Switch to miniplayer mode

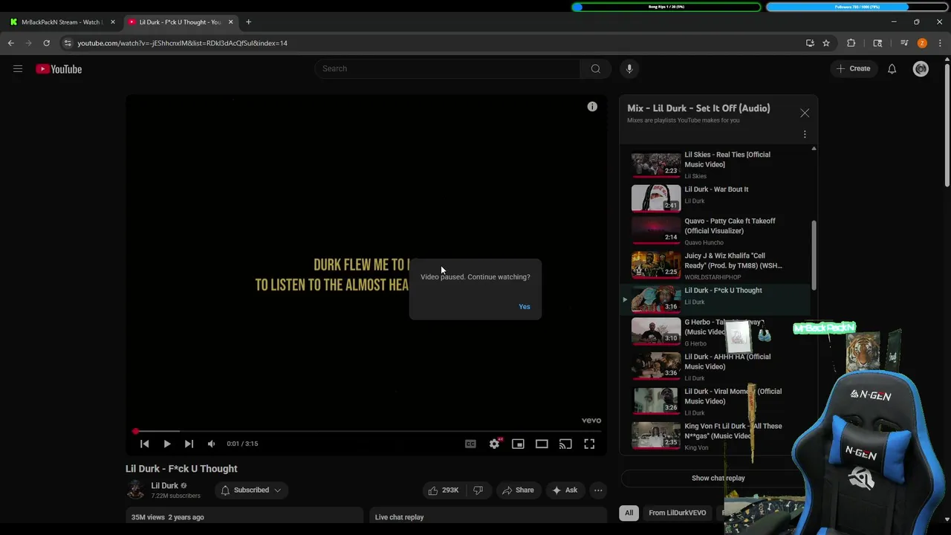click(518, 444)
